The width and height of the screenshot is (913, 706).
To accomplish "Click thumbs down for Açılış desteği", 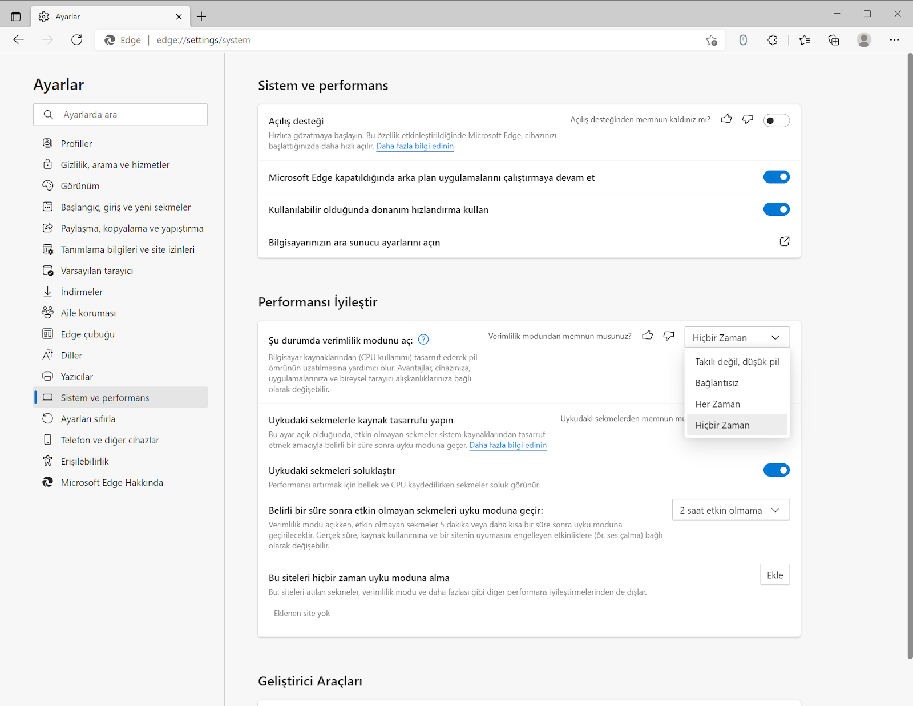I will [x=748, y=119].
